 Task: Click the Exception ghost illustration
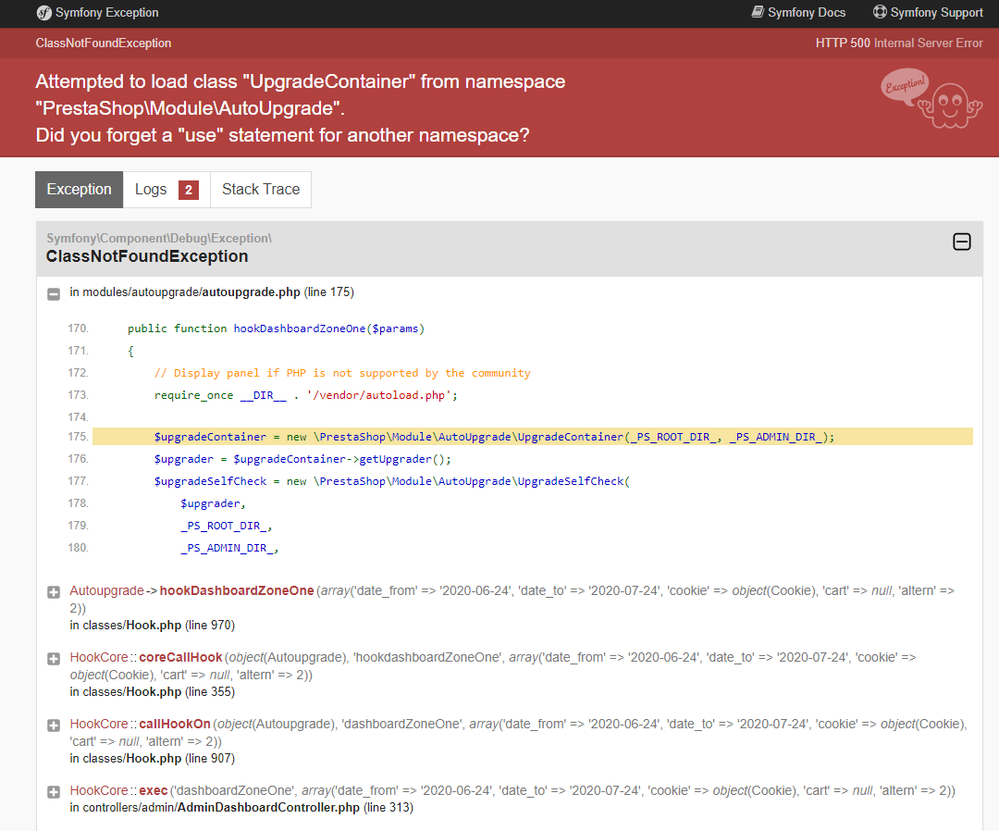[x=931, y=99]
